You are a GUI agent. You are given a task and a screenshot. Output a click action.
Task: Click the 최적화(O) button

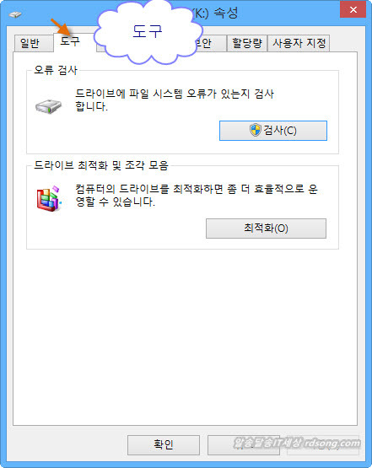(x=266, y=229)
